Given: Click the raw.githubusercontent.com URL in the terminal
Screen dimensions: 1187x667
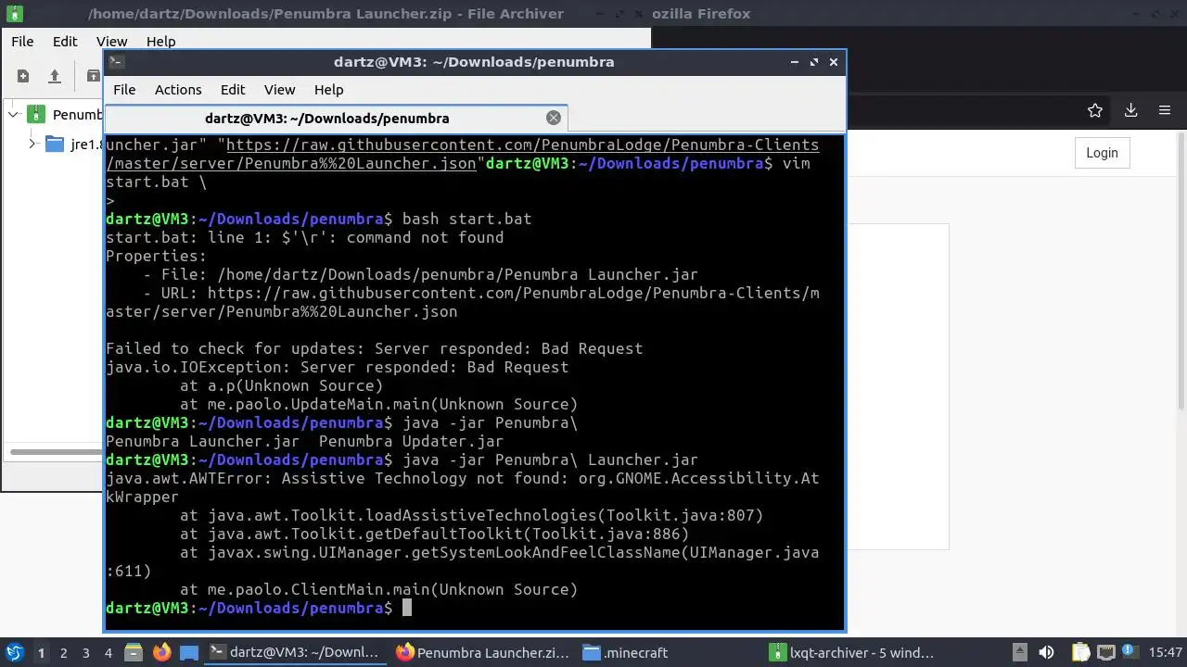Looking at the screenshot, I should click(x=463, y=155).
